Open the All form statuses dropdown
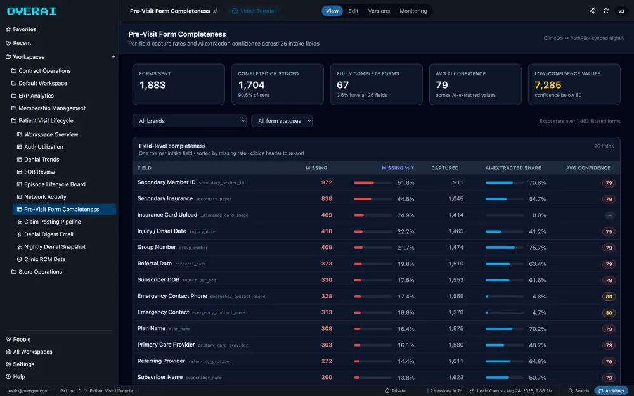This screenshot has width=634, height=396. pos(282,121)
